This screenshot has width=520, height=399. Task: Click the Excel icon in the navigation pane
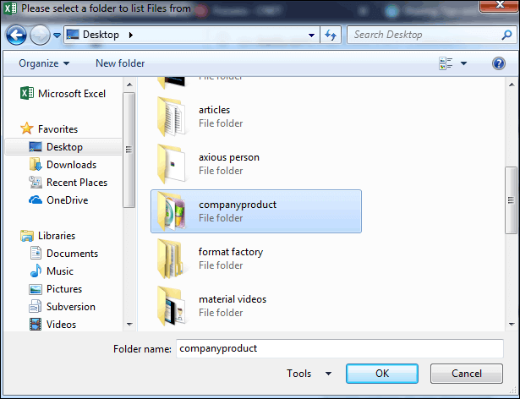pyautogui.click(x=27, y=93)
